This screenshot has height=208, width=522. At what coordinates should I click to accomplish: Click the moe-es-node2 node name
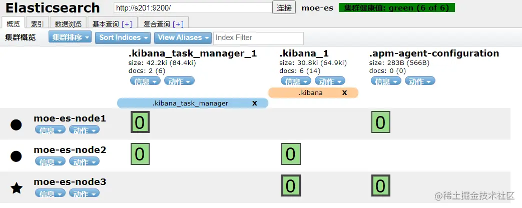tap(70, 150)
